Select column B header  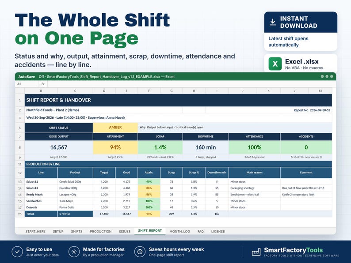click(41, 91)
